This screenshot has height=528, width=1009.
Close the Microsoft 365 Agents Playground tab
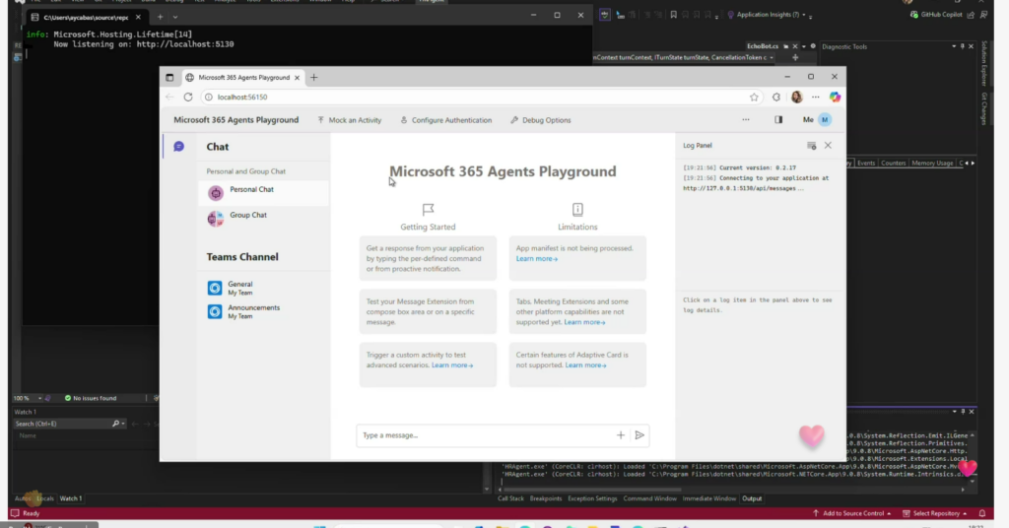(x=297, y=77)
